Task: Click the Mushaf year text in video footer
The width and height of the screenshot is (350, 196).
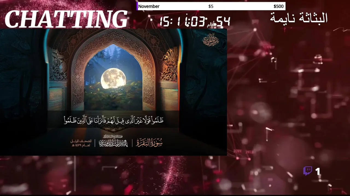Action: [x=81, y=143]
